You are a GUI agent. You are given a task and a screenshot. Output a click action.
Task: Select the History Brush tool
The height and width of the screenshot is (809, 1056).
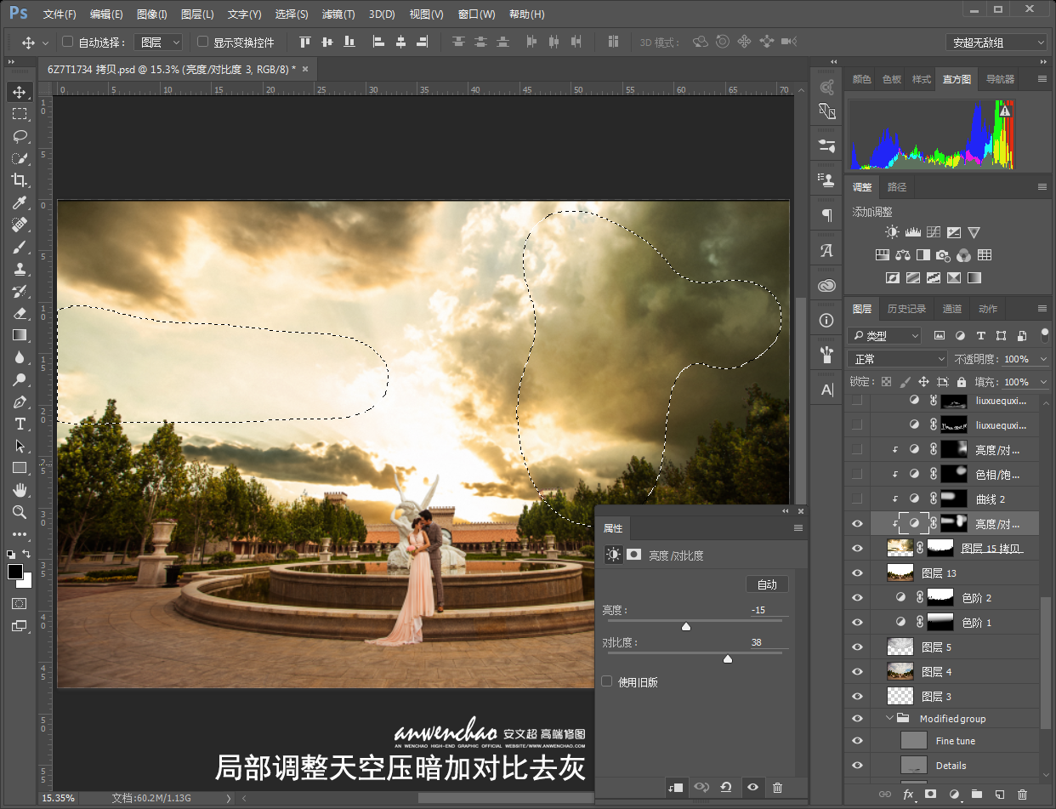tap(20, 291)
